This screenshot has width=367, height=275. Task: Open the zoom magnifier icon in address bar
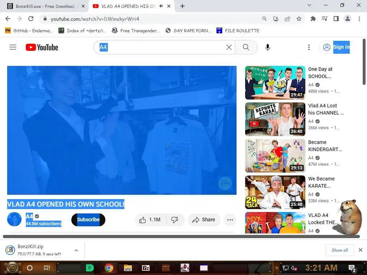coord(264,19)
